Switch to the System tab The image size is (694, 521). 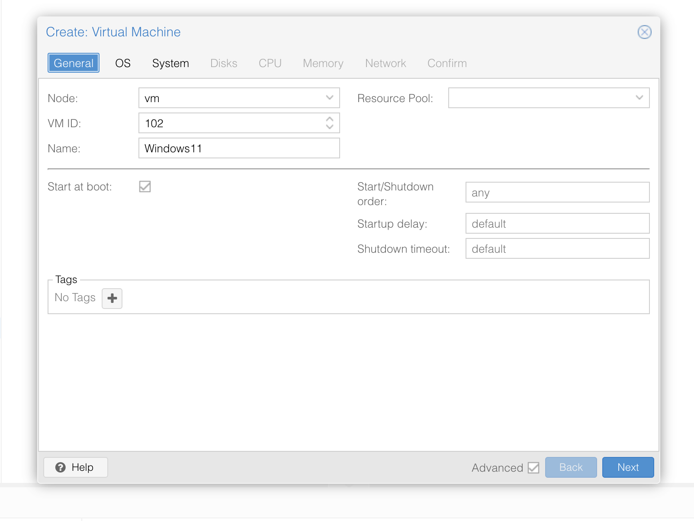[x=170, y=63]
